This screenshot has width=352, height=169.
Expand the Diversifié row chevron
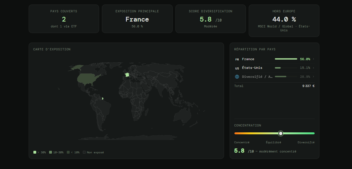(313, 76)
